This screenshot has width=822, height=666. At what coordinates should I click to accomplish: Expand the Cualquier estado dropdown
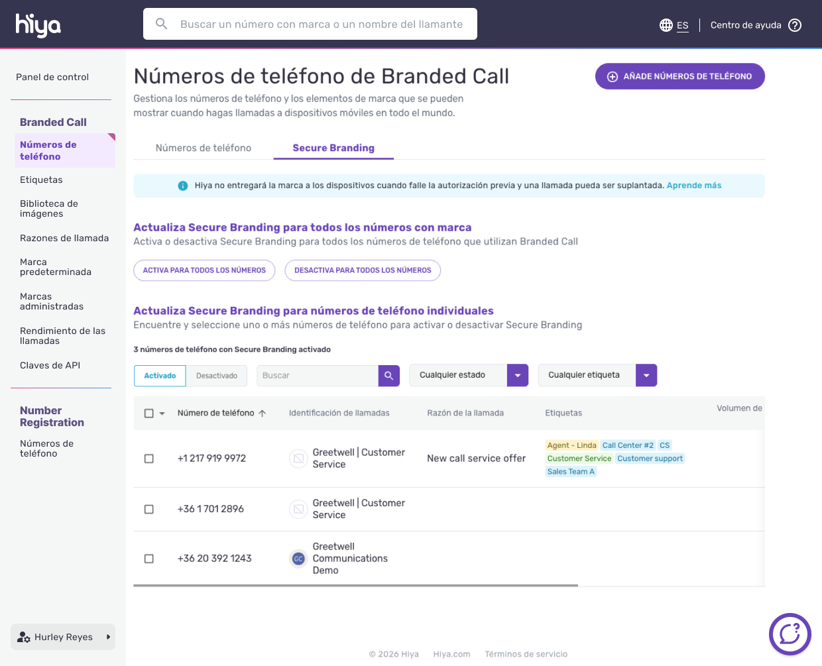(517, 375)
